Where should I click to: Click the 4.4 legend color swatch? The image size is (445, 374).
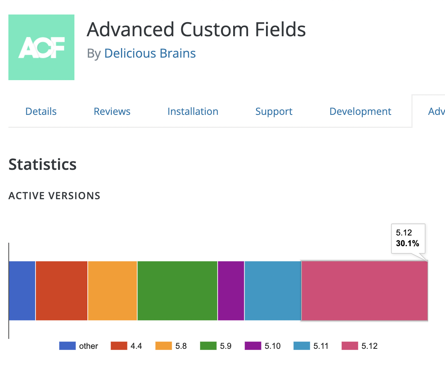tap(119, 346)
